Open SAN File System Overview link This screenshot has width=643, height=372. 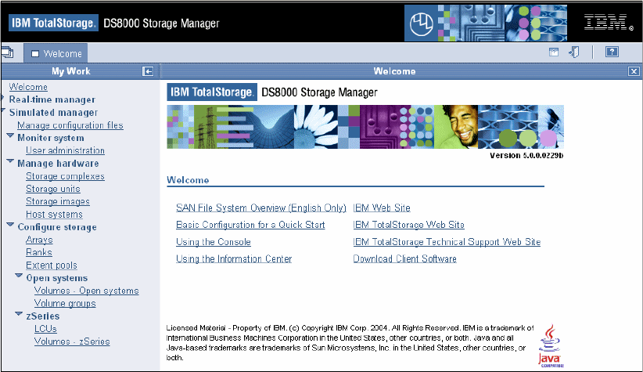261,208
